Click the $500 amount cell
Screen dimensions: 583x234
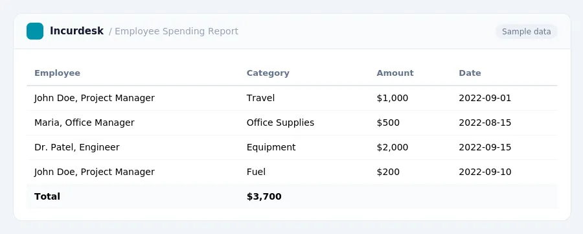click(x=388, y=123)
